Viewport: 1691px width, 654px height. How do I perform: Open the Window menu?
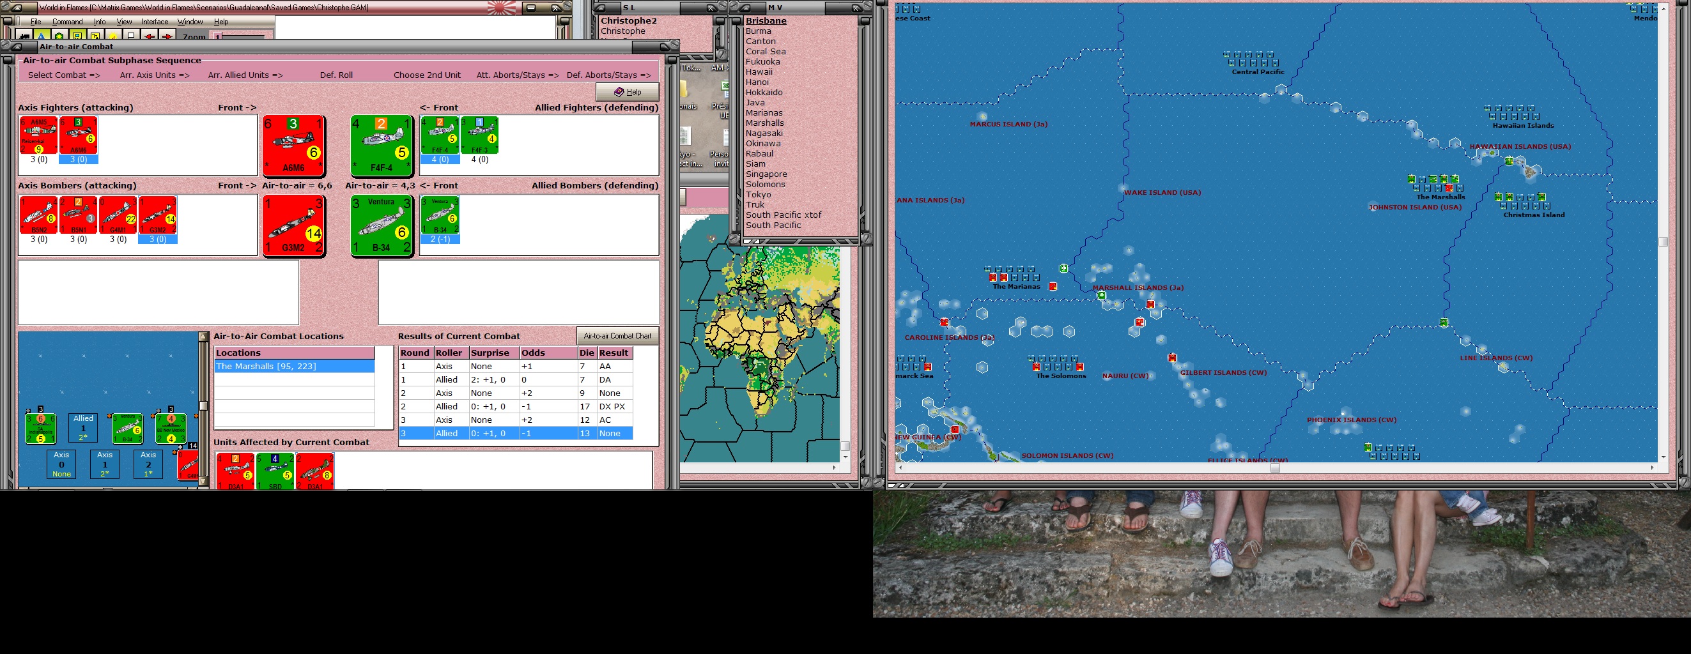(190, 22)
